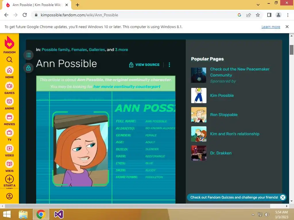The image size is (294, 220).
Task: Open a new tab
Action: [78, 5]
